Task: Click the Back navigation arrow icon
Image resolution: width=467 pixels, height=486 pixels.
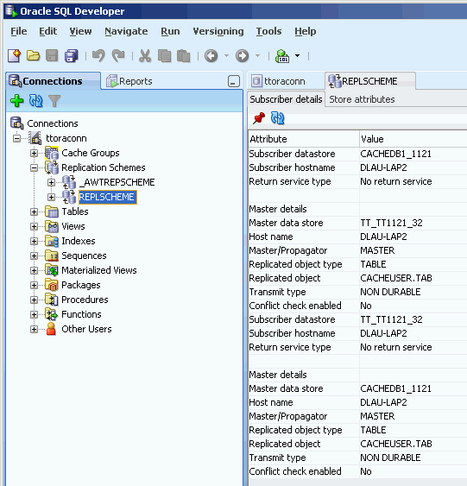Action: 211,56
